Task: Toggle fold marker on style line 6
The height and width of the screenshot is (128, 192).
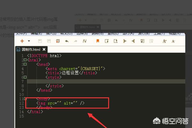Action: 25,77
